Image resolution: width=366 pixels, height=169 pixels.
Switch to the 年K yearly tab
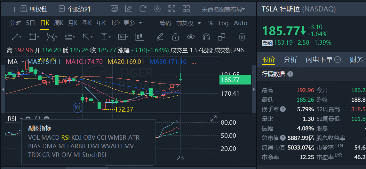pos(101,23)
